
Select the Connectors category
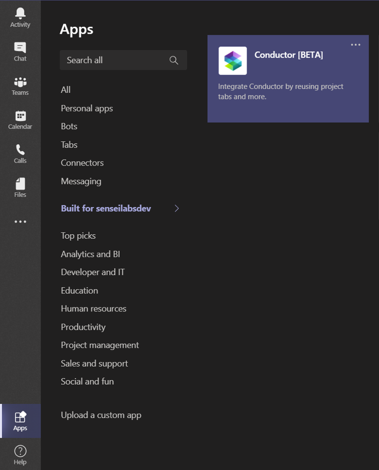82,163
